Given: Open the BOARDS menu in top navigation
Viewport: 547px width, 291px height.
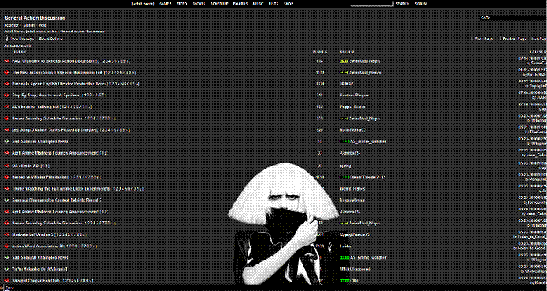Looking at the screenshot, I should 240,4.
